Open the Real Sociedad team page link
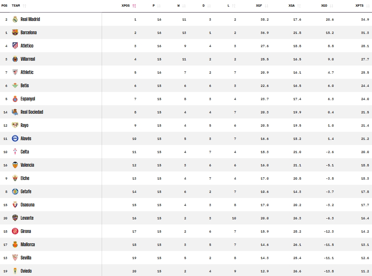This screenshot has width=372, height=276. tap(32, 112)
